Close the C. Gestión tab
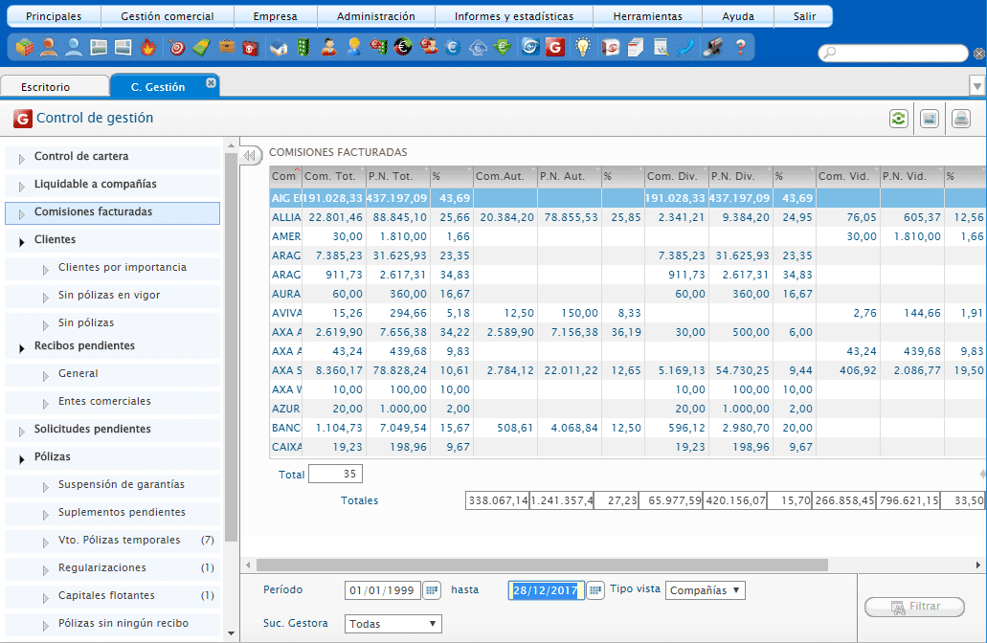Viewport: 987px width, 643px height. (211, 82)
